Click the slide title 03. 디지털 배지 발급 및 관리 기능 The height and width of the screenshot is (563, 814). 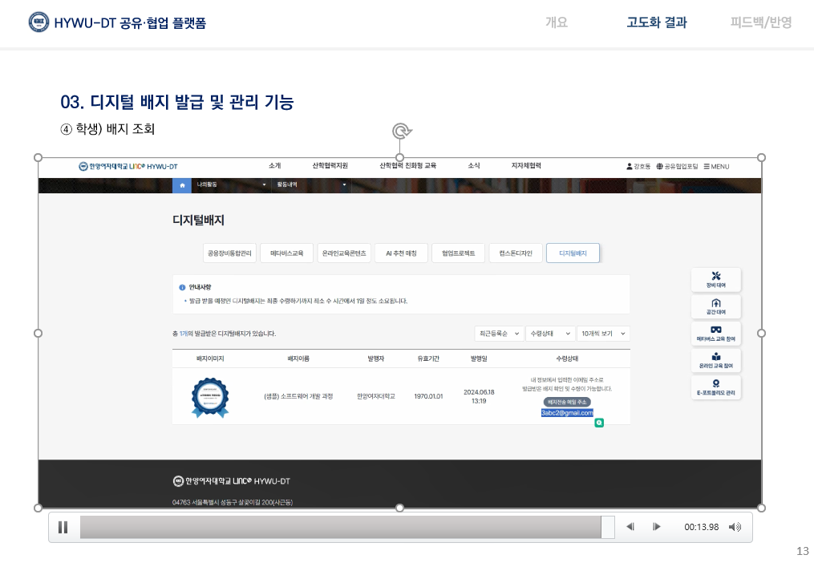tap(177, 102)
